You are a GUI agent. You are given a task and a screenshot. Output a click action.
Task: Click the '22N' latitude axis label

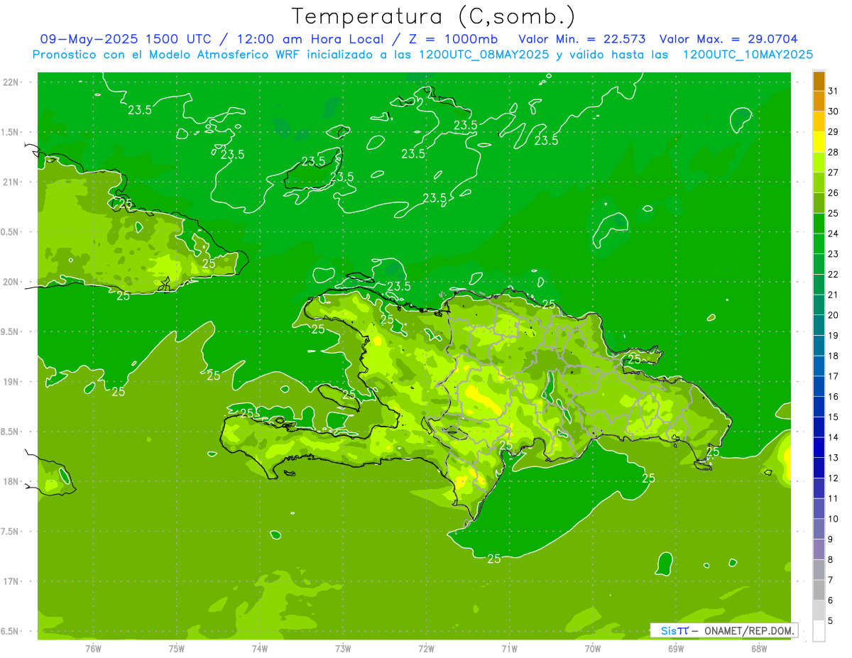(x=11, y=82)
